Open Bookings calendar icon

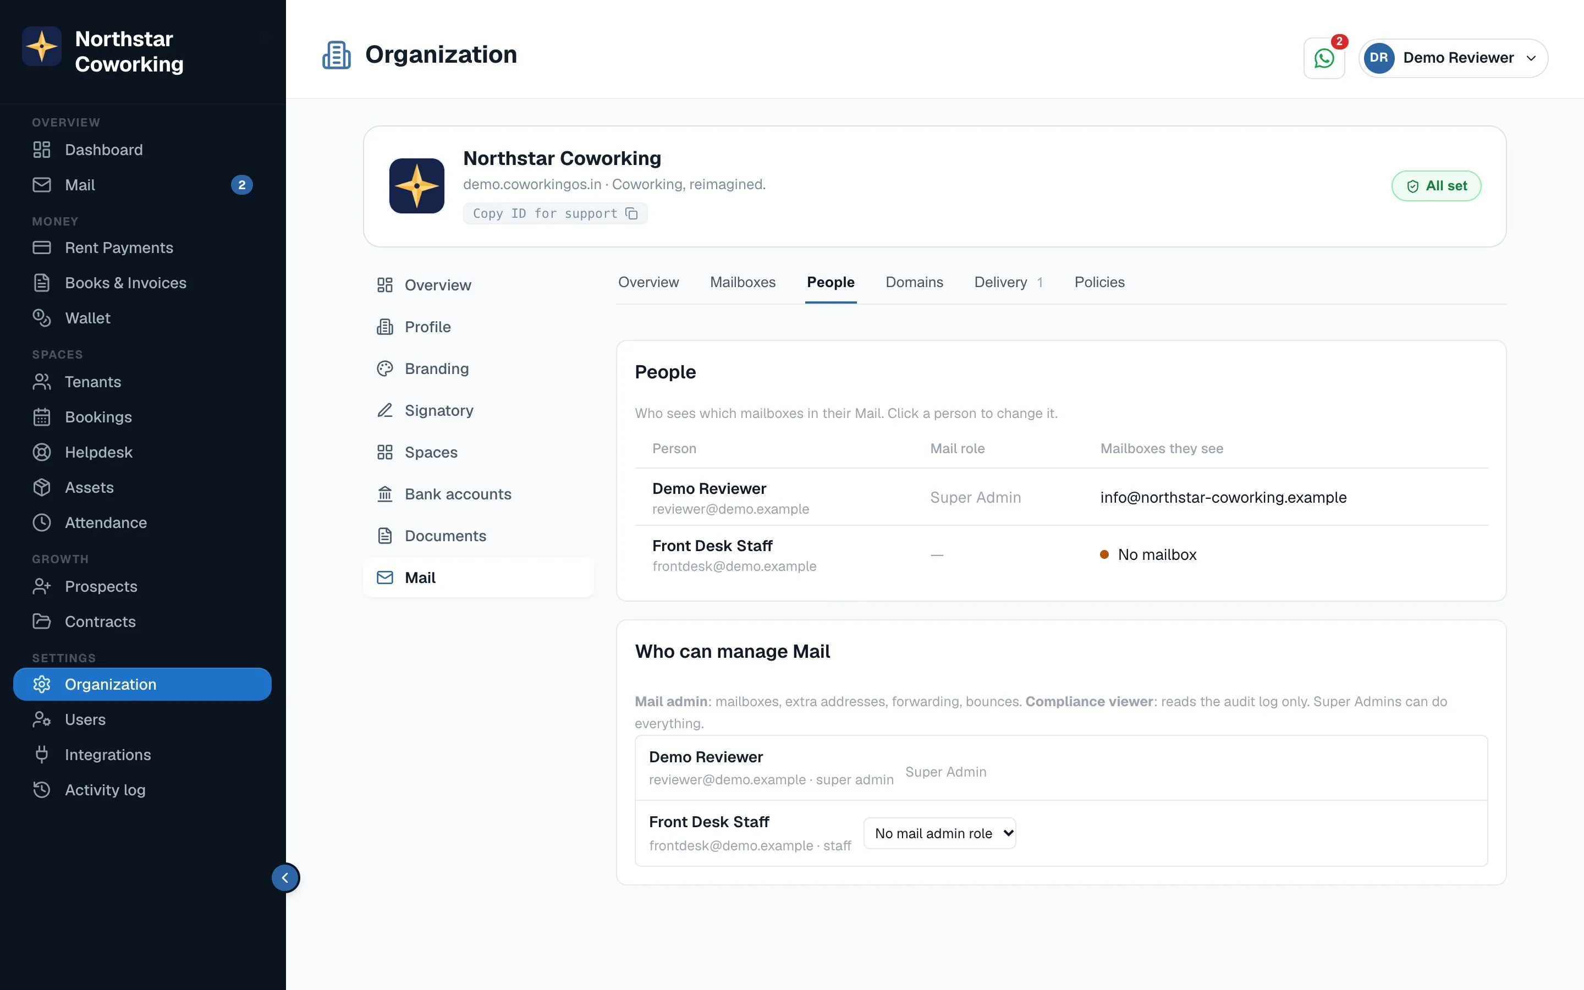coord(42,417)
